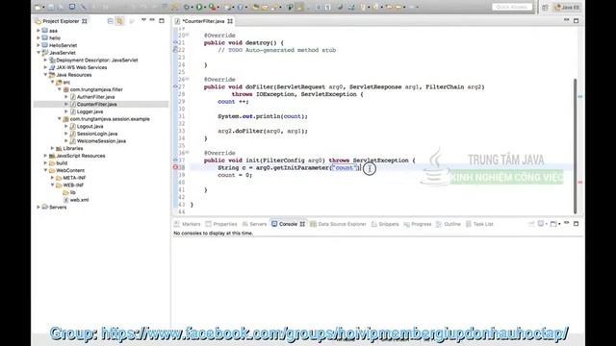Minimize the Console panel
616x346 pixels.
coord(567,223)
